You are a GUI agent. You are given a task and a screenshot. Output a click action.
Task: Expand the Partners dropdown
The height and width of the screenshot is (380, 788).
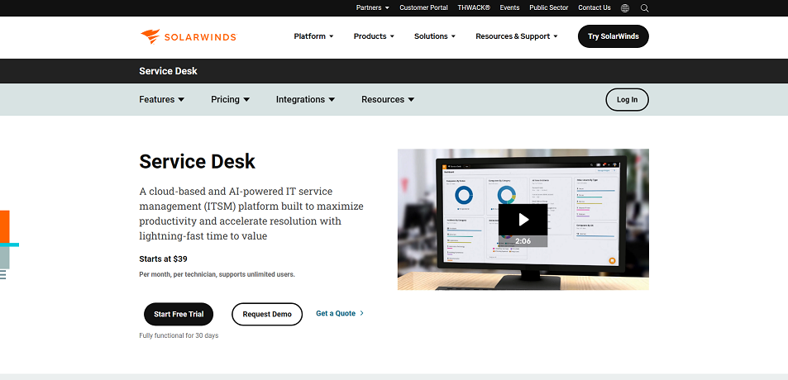coord(373,7)
